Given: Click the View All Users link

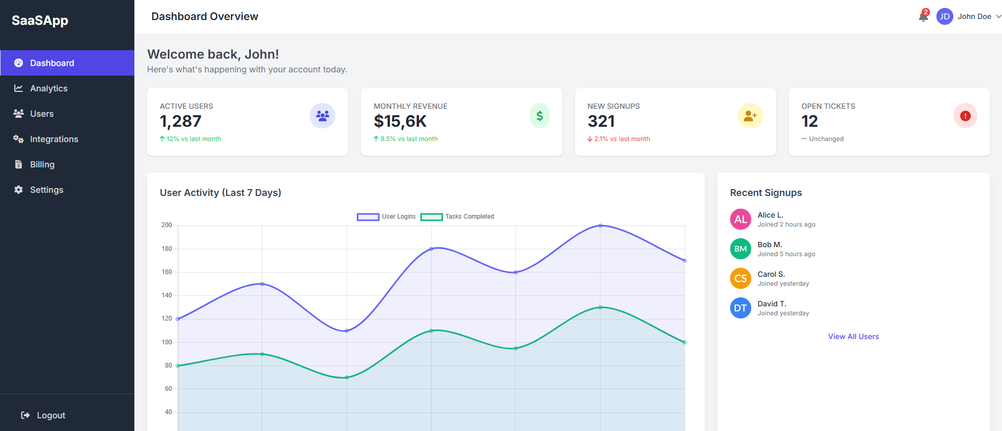Looking at the screenshot, I should pos(853,336).
